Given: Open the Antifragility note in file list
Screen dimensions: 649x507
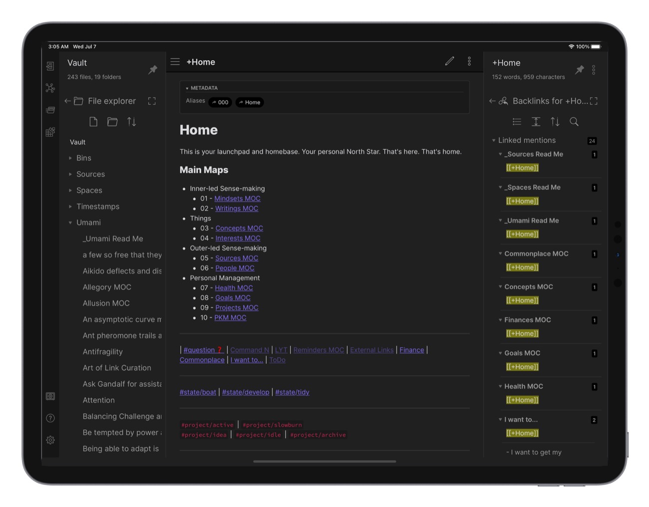Looking at the screenshot, I should (x=103, y=352).
